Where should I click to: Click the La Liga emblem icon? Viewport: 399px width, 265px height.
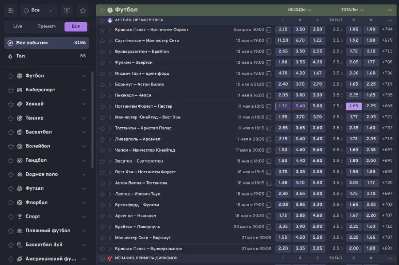[x=110, y=258]
